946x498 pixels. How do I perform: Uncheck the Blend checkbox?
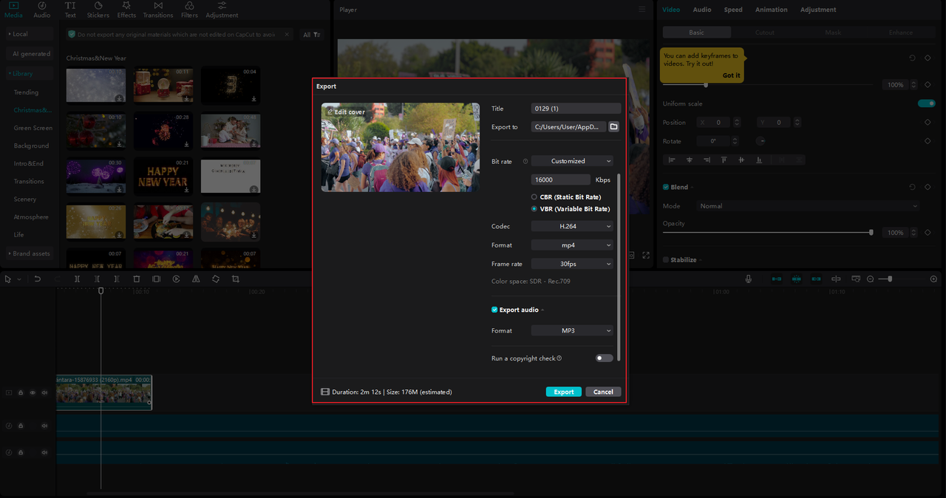click(666, 188)
